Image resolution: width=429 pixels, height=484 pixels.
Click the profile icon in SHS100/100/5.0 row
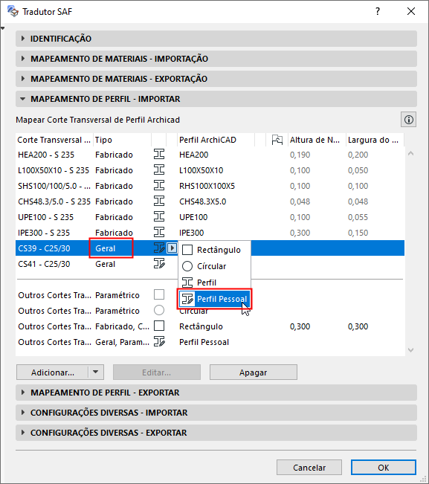[x=159, y=186]
